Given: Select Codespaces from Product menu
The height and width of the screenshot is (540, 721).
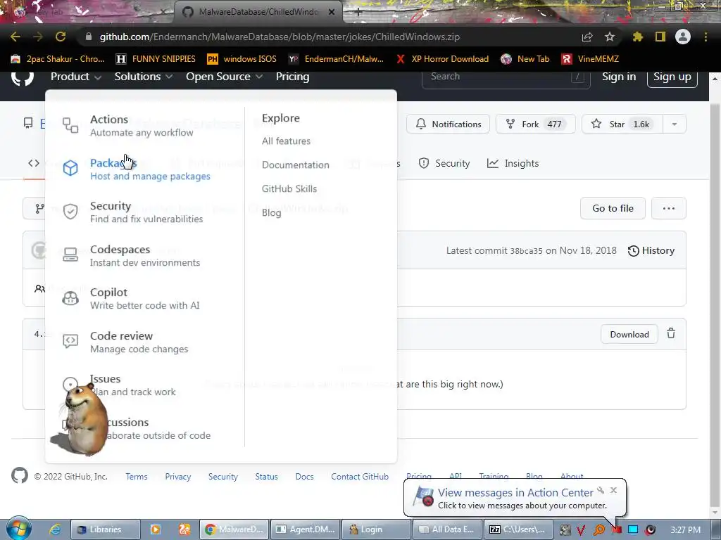Looking at the screenshot, I should click(x=145, y=256).
